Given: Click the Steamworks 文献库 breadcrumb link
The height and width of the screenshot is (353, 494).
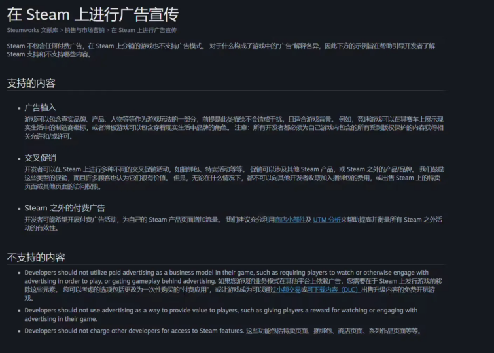Looking at the screenshot, I should click(33, 30).
